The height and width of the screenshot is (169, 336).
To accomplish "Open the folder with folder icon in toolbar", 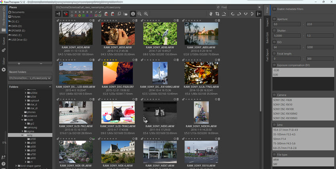I will coord(126,14).
